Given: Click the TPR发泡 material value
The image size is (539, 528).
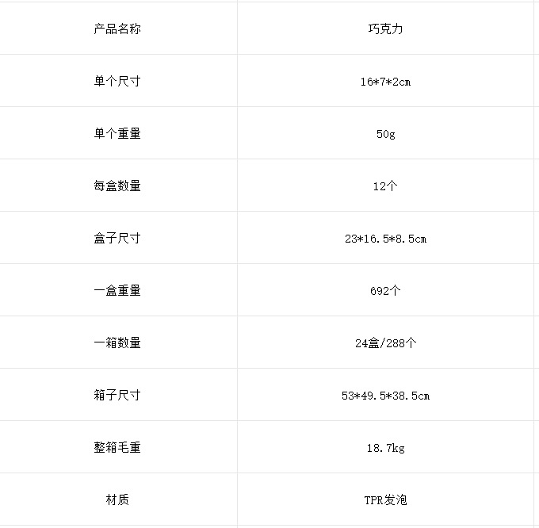Looking at the screenshot, I should pyautogui.click(x=385, y=499).
